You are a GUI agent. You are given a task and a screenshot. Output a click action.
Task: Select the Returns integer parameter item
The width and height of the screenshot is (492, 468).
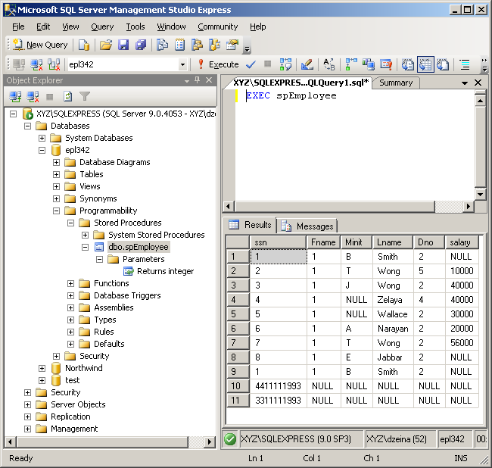pos(165,271)
